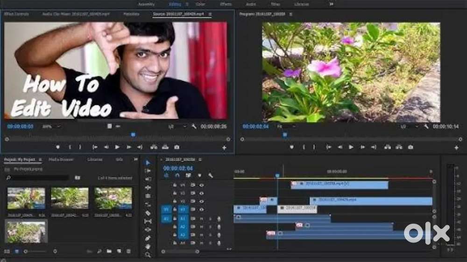Open the Media Browser panel tab
Image resolution: width=467 pixels, height=262 pixels.
coord(61,159)
